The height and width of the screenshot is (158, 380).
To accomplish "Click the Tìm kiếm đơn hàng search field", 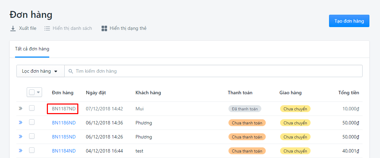I will pos(213,71).
